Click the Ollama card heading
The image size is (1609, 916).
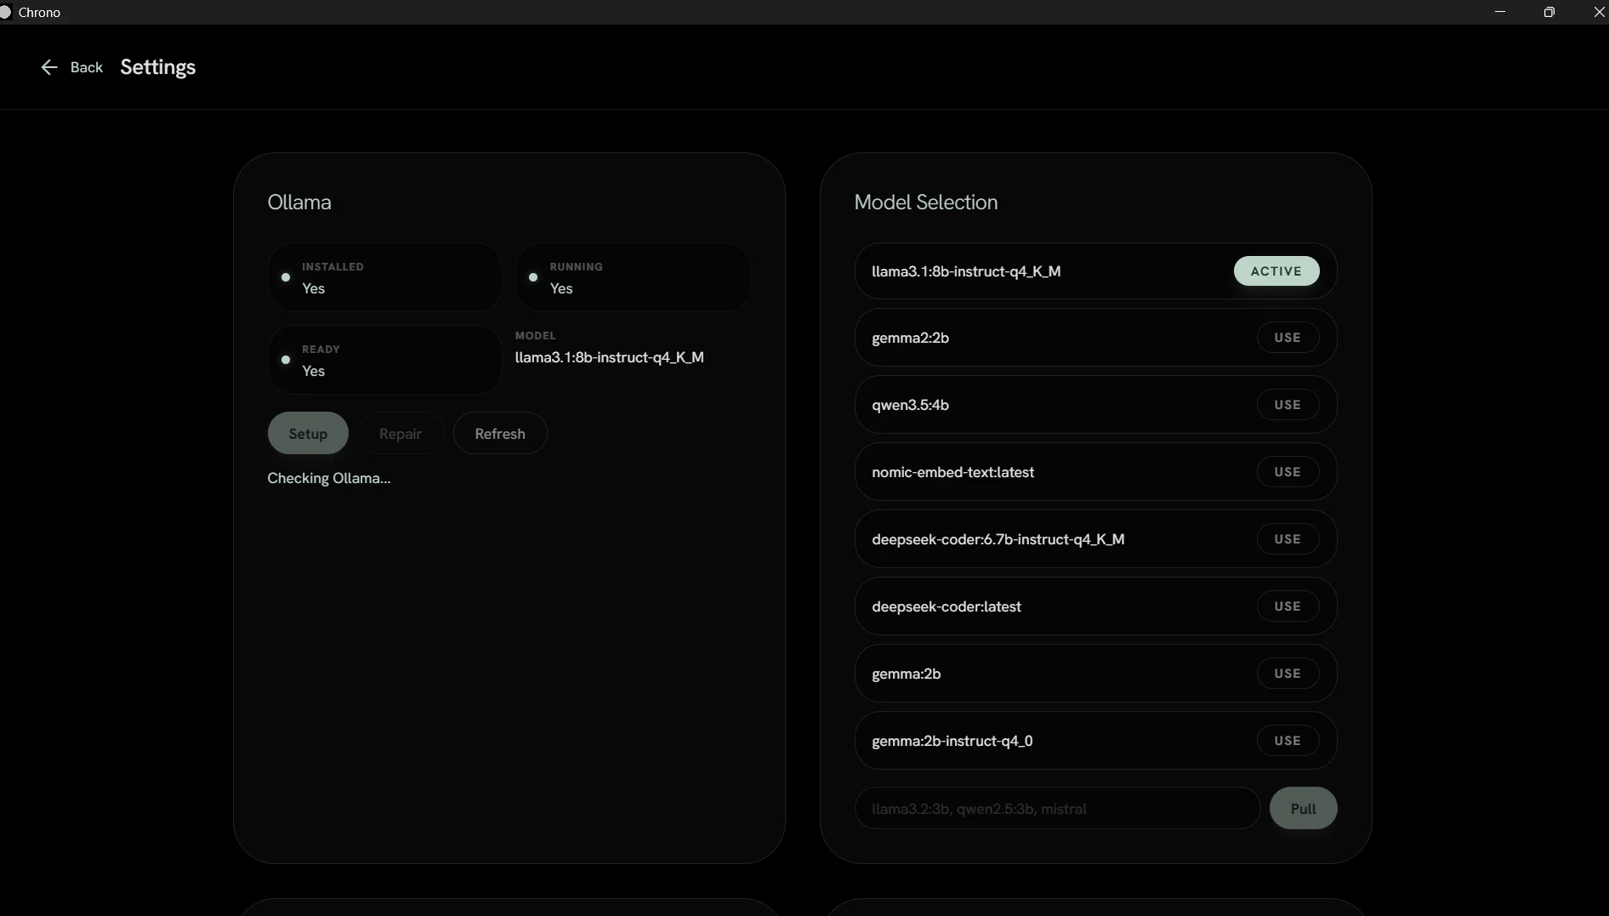pos(299,202)
